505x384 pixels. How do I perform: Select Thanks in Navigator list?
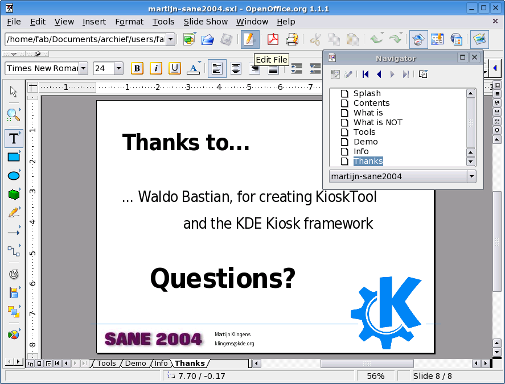tap(368, 161)
